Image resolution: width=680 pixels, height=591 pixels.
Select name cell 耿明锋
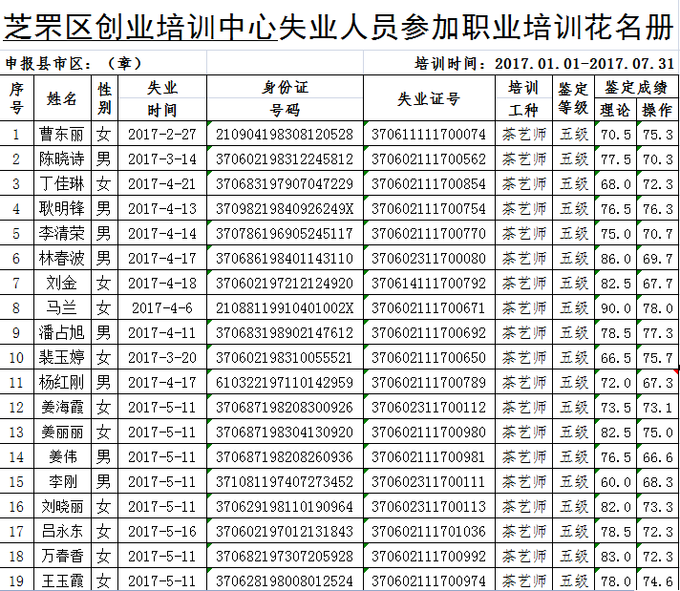pos(62,208)
